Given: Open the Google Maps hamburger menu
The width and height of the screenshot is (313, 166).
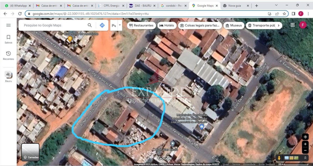Looking at the screenshot, I should coord(8,25).
